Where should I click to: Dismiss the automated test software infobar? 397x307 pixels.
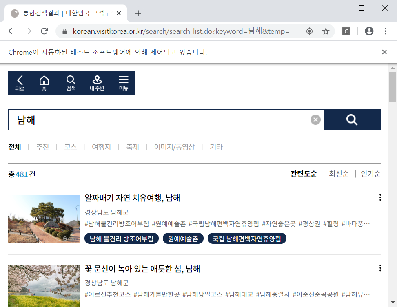click(384, 52)
